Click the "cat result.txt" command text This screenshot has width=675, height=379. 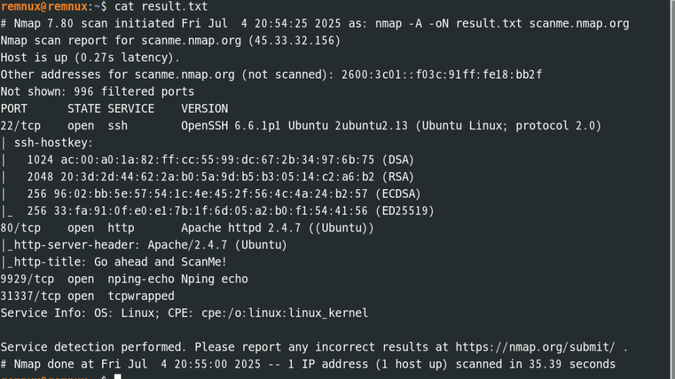pyautogui.click(x=161, y=7)
